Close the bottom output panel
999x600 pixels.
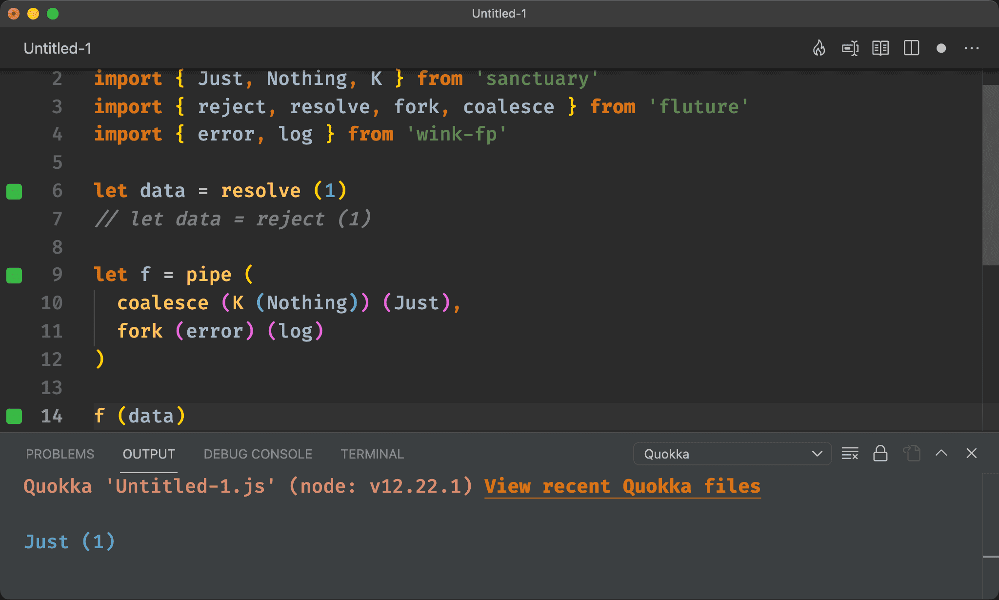(972, 453)
